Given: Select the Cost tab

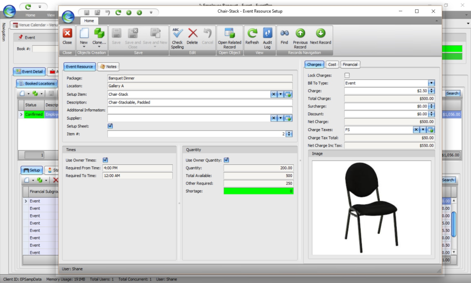Looking at the screenshot, I should point(332,64).
